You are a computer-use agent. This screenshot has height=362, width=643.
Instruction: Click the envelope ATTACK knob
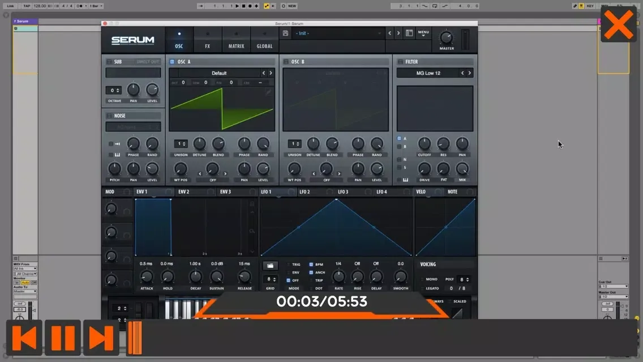coord(147,276)
